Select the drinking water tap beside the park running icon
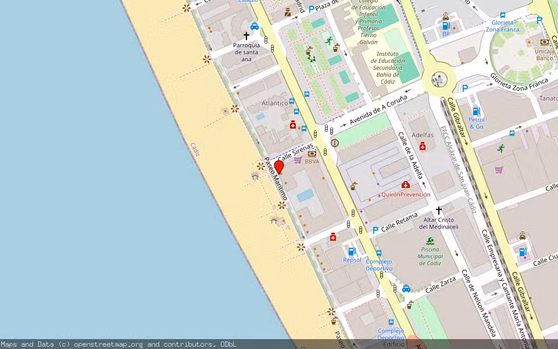Screen dimensions: 558x349 pos(336,47)
